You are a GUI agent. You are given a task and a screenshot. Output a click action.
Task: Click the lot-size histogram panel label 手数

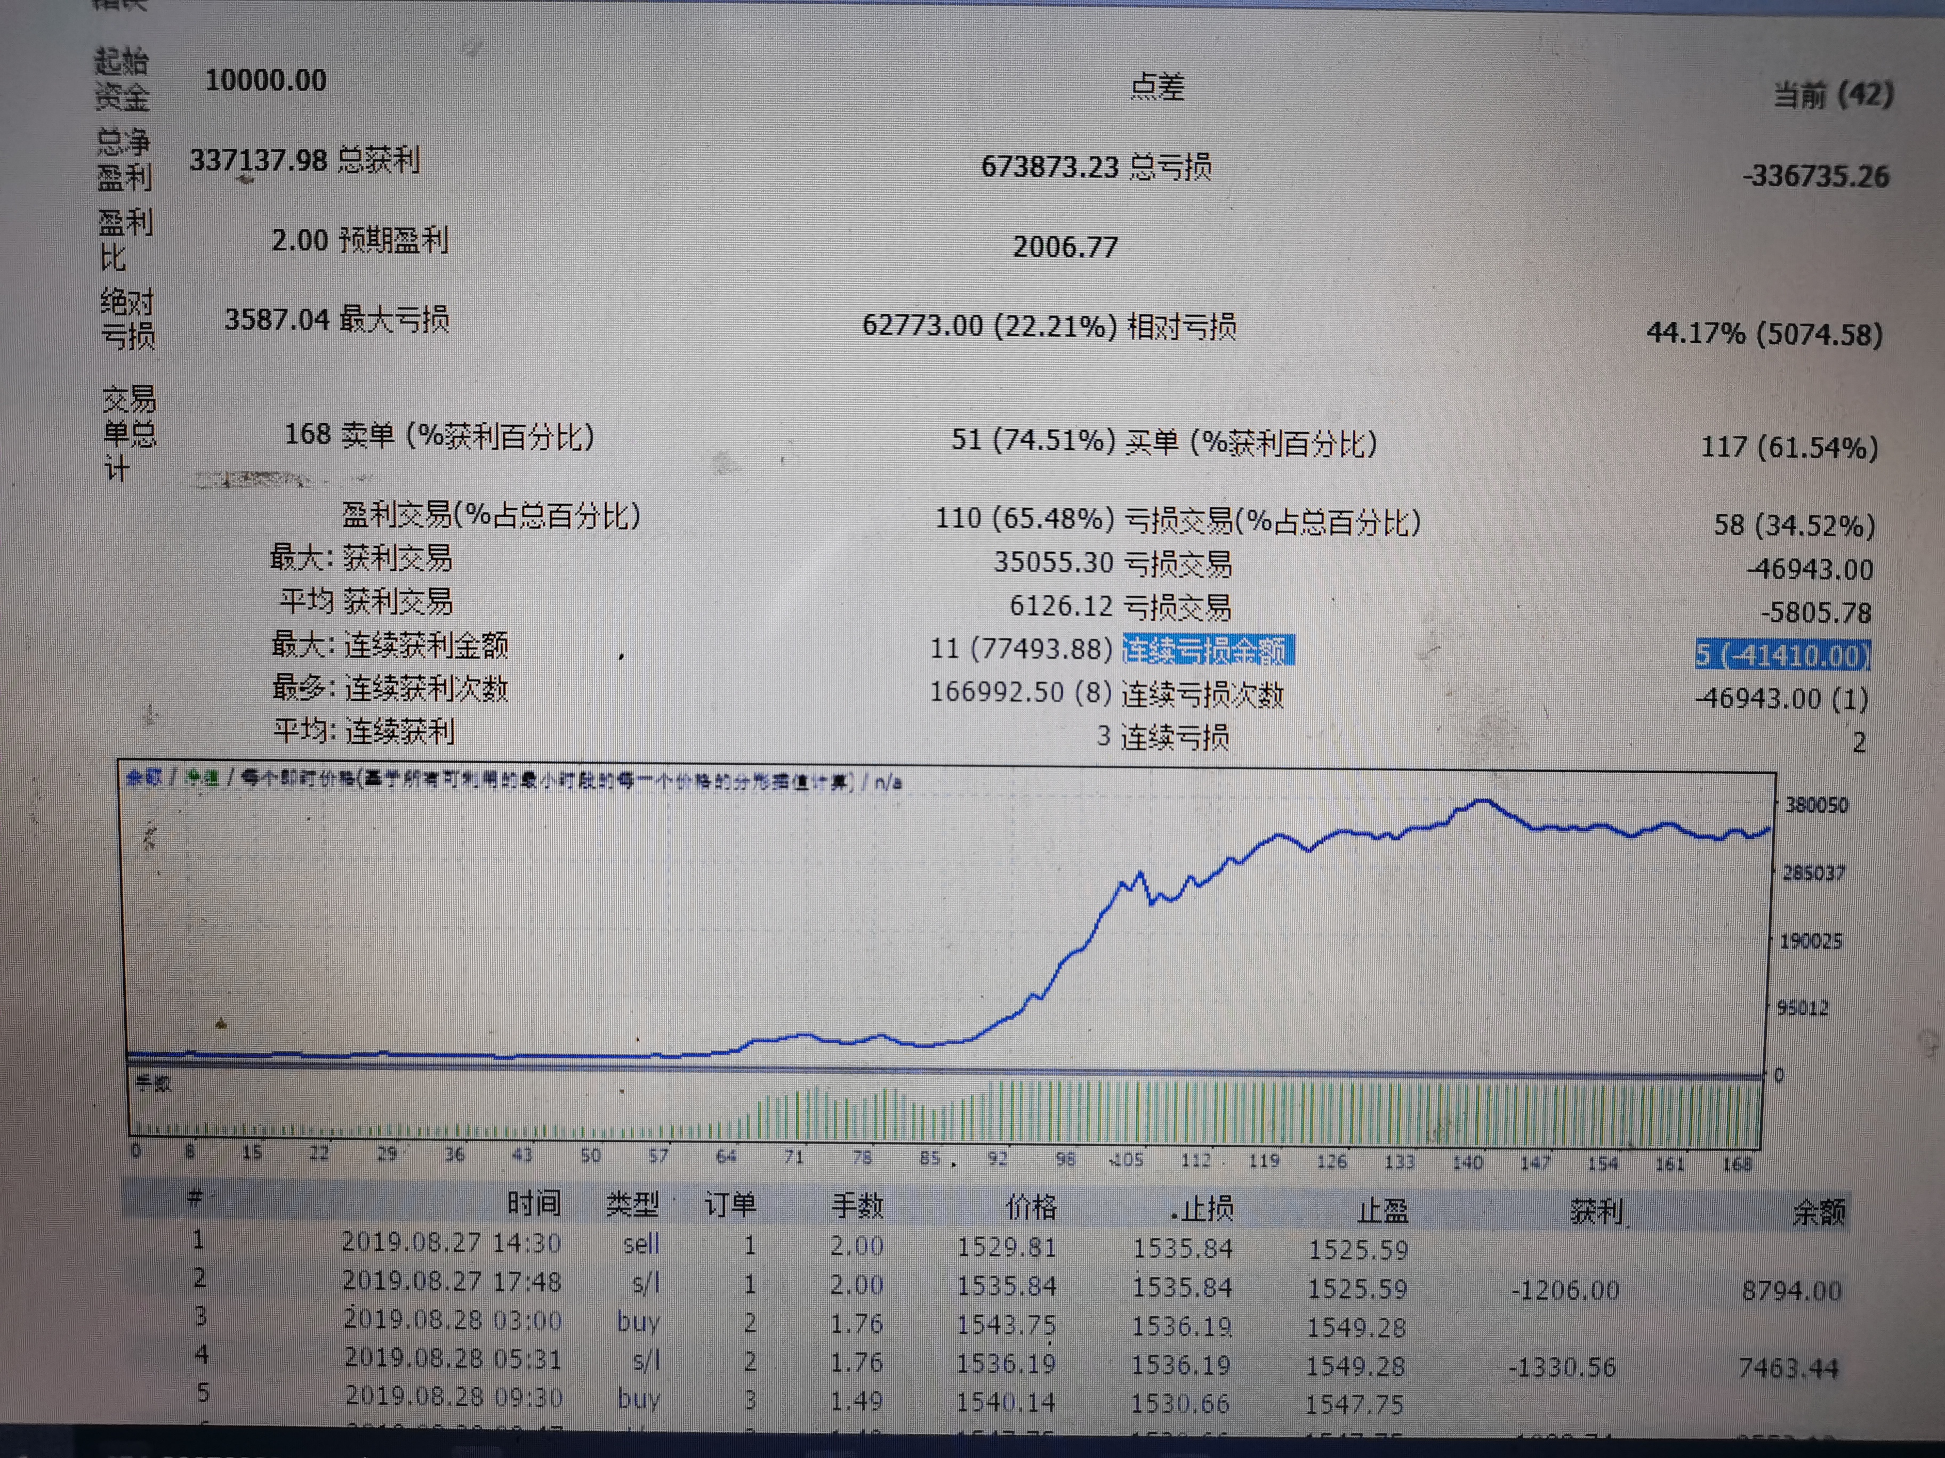click(x=153, y=1083)
